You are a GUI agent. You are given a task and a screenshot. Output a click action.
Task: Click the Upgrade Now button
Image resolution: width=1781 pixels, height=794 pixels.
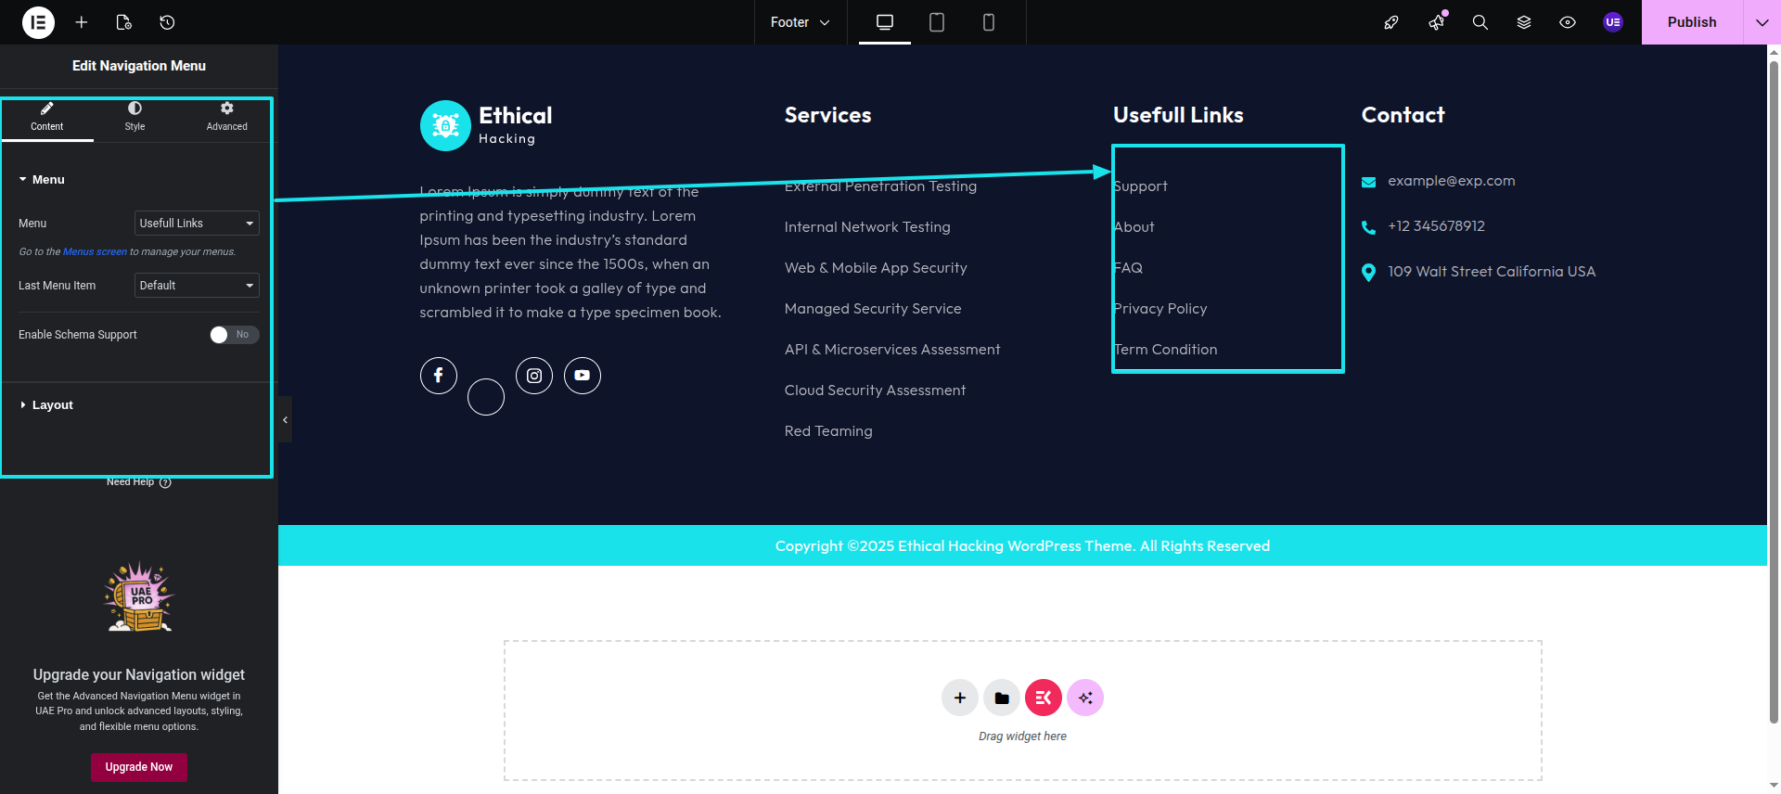point(139,767)
